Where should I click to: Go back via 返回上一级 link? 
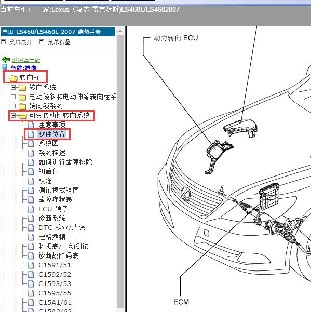tap(26, 60)
